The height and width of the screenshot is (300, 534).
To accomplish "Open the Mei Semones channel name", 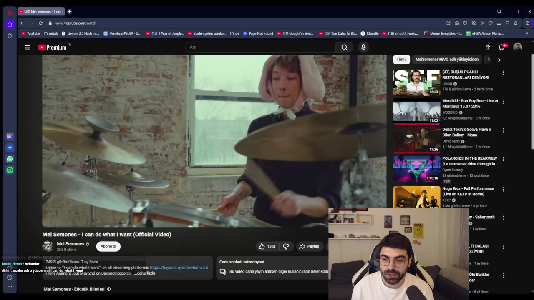I will coord(71,244).
